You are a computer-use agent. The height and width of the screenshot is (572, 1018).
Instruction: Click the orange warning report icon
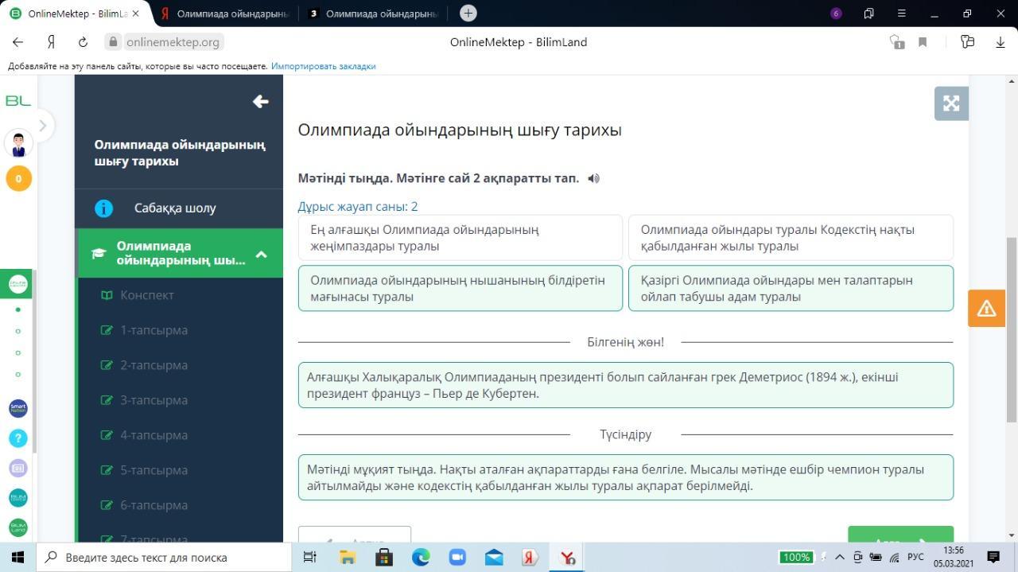[986, 309]
